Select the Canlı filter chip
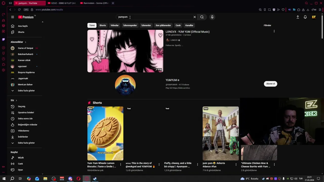 178,25
